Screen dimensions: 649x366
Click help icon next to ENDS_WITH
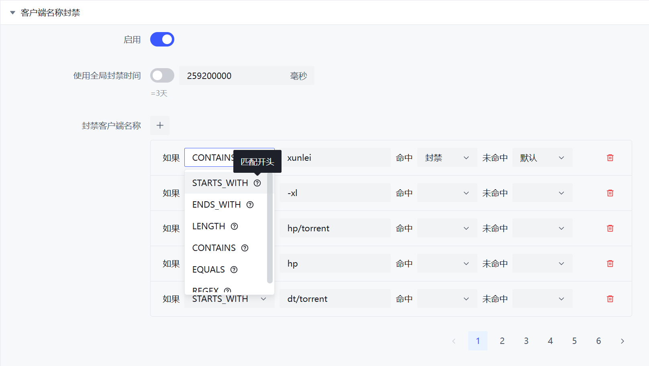[x=250, y=205]
